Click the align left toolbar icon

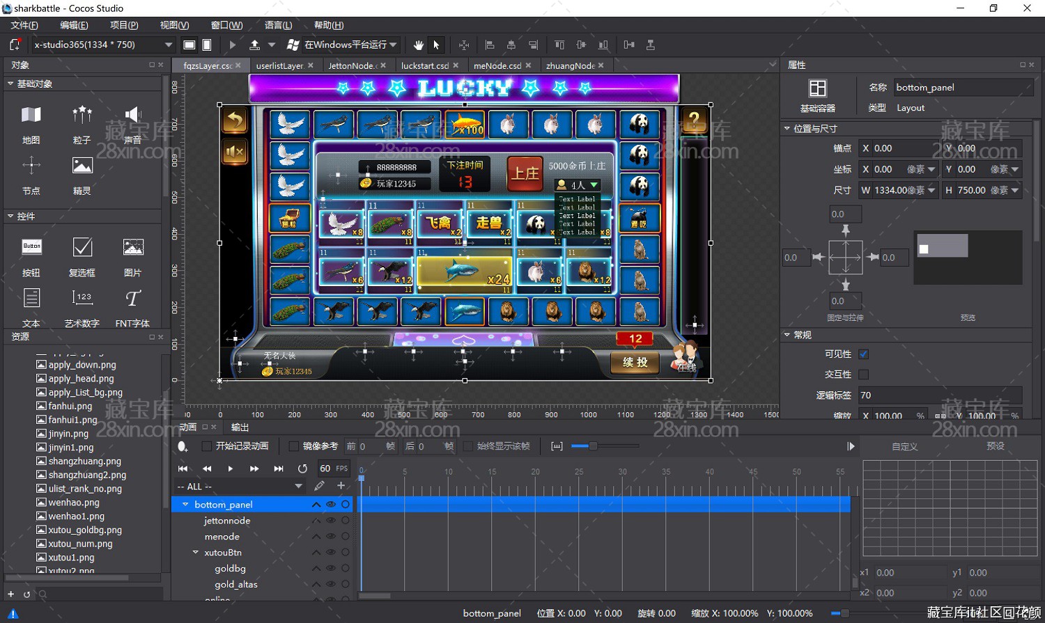(490, 45)
